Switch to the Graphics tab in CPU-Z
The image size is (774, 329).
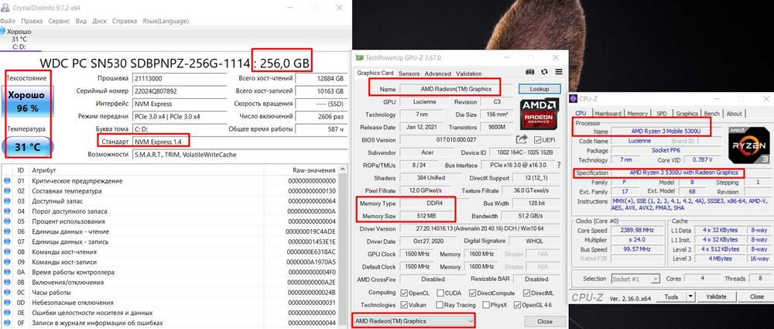687,114
